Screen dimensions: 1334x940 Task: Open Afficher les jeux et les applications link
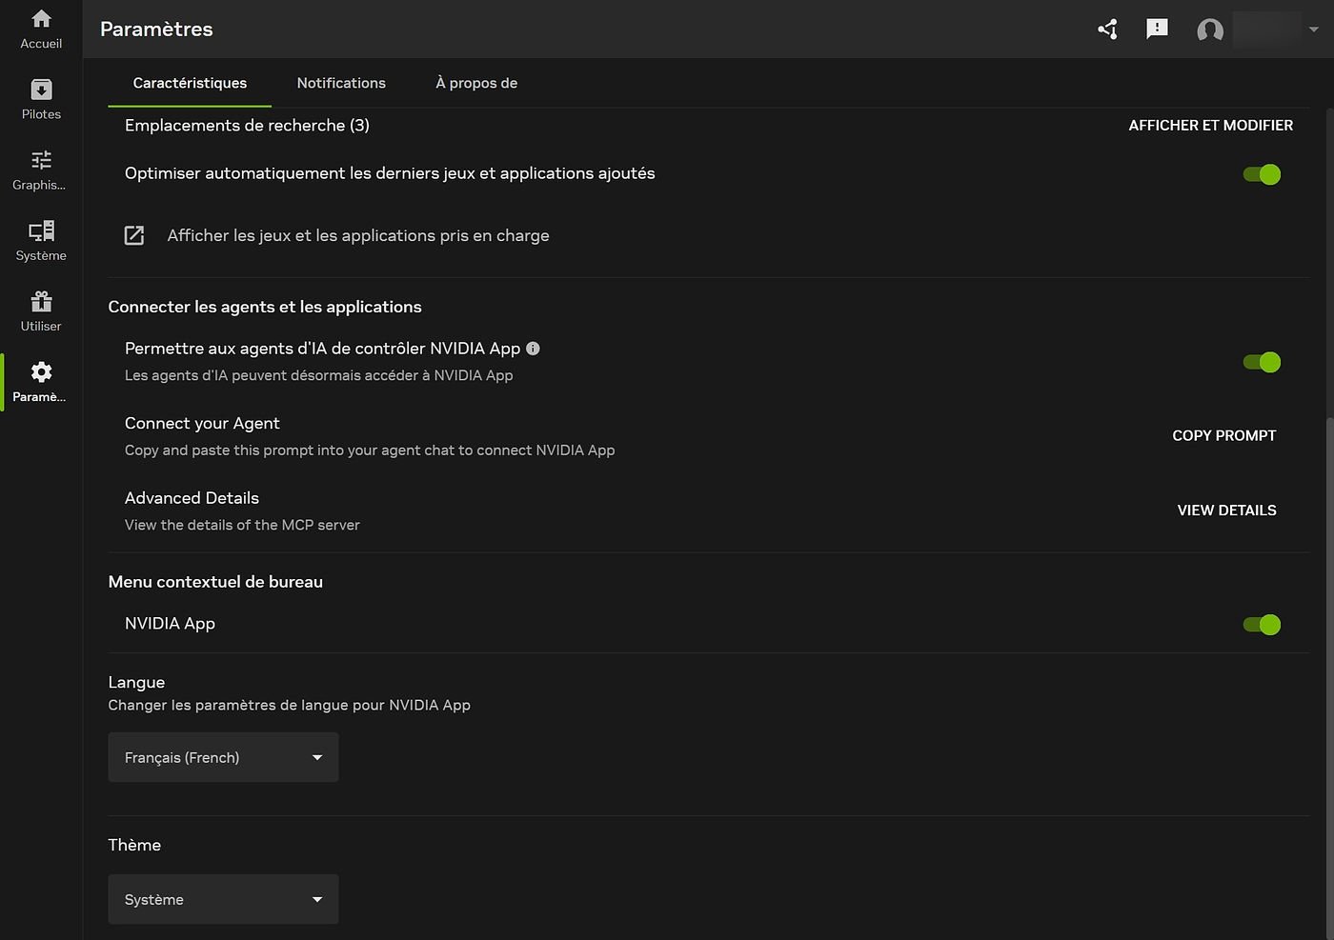[x=358, y=235]
